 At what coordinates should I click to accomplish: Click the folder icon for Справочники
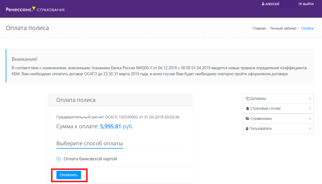(x=247, y=119)
